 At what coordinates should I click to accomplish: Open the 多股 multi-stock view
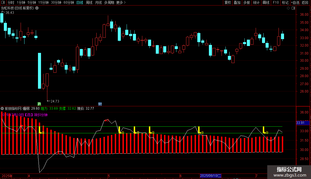tap(247, 2)
